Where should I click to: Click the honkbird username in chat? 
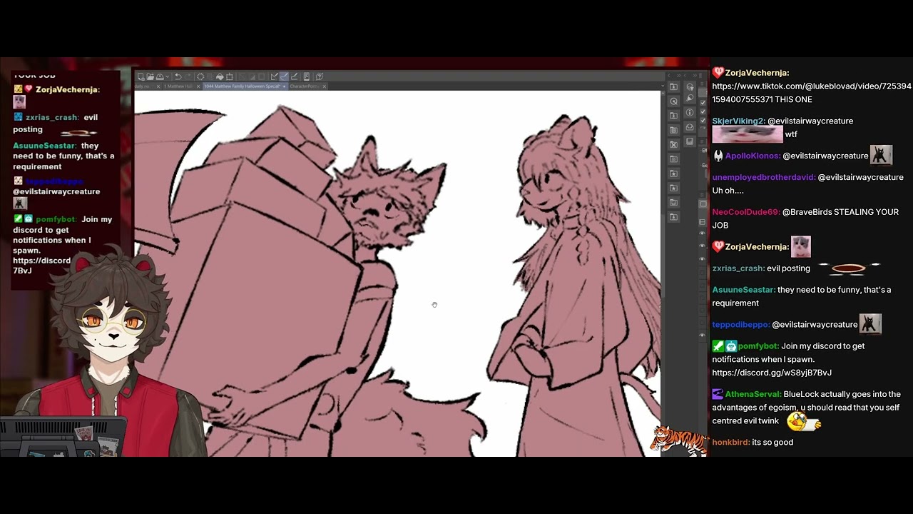point(730,443)
